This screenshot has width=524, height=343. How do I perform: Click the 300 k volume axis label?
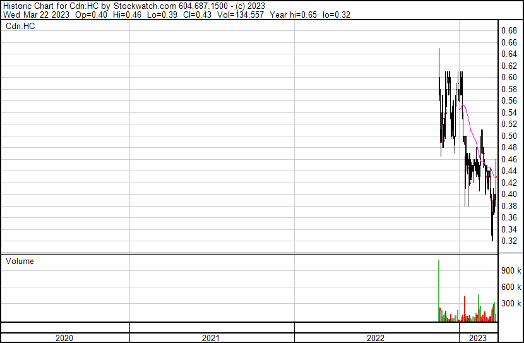point(510,303)
